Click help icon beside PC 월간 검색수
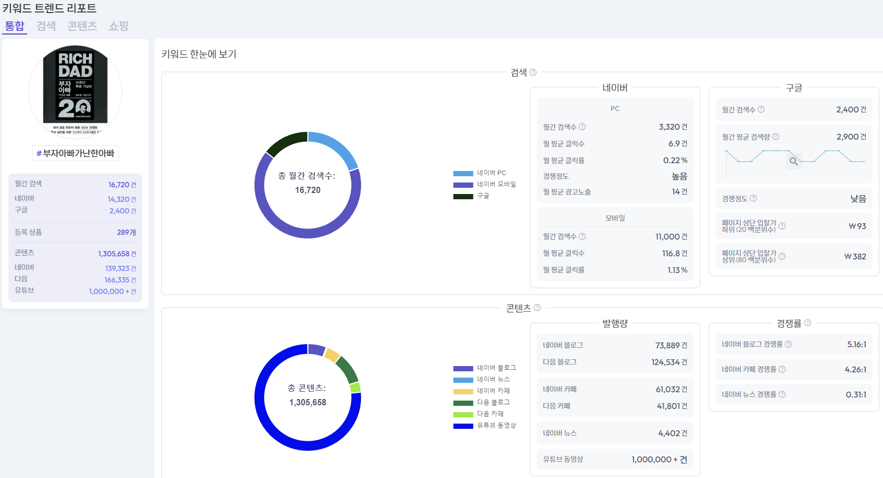 pos(582,127)
